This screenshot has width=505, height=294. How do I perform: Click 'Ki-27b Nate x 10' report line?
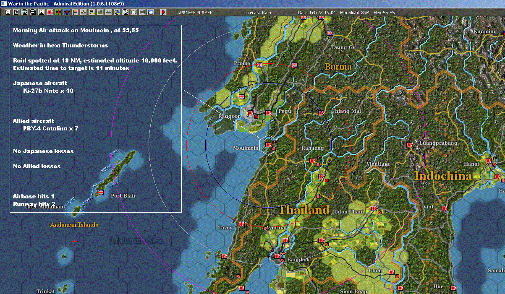pos(48,91)
